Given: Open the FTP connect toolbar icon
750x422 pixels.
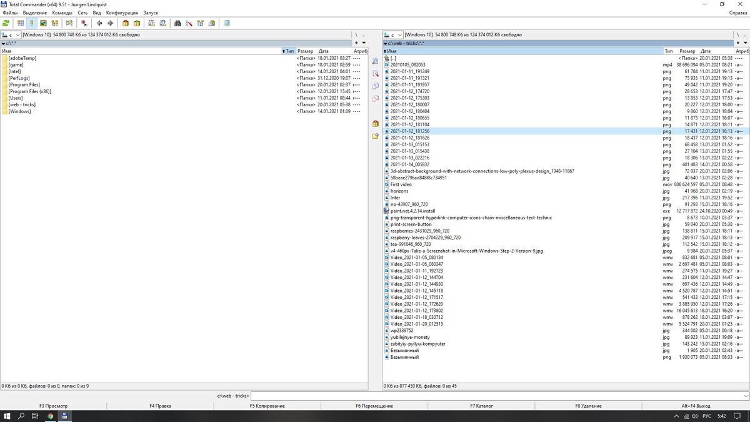Looking at the screenshot, I should (151, 23).
